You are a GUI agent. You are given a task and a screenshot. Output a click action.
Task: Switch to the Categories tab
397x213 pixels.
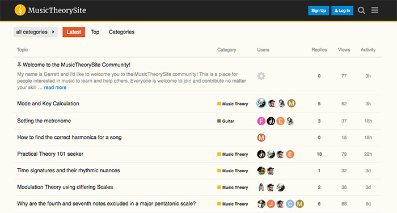121,32
